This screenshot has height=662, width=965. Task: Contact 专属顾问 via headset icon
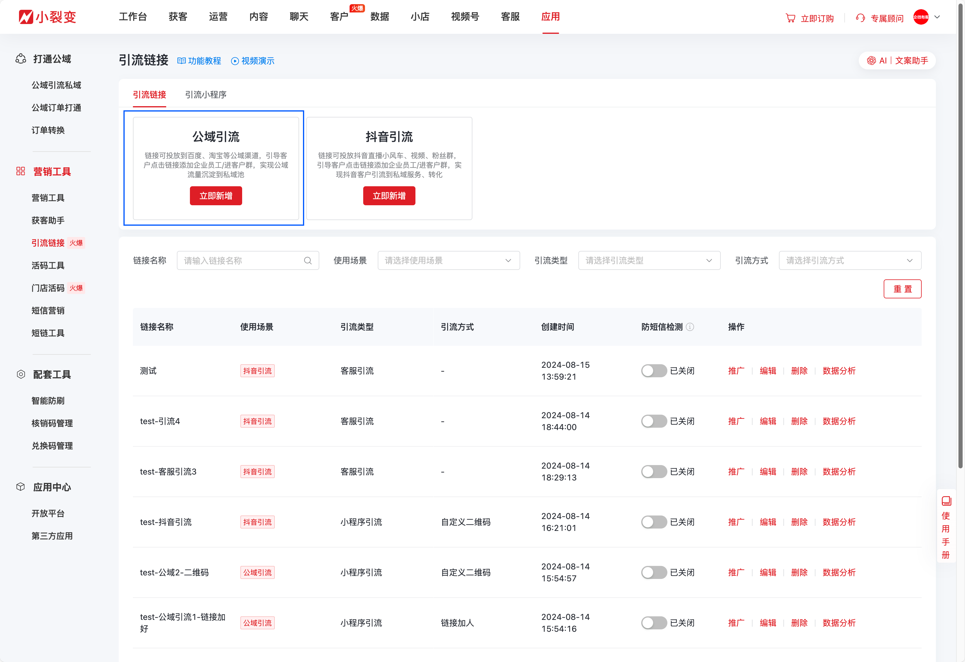(x=860, y=18)
